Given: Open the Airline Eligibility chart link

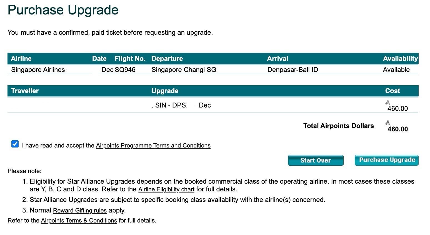Looking at the screenshot, I should click(166, 189).
